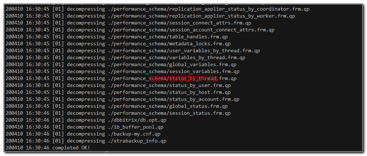Image resolution: width=367 pixels, height=156 pixels.
Task: Click the ./backup-my.cnf.qp file path
Action: tap(134, 134)
